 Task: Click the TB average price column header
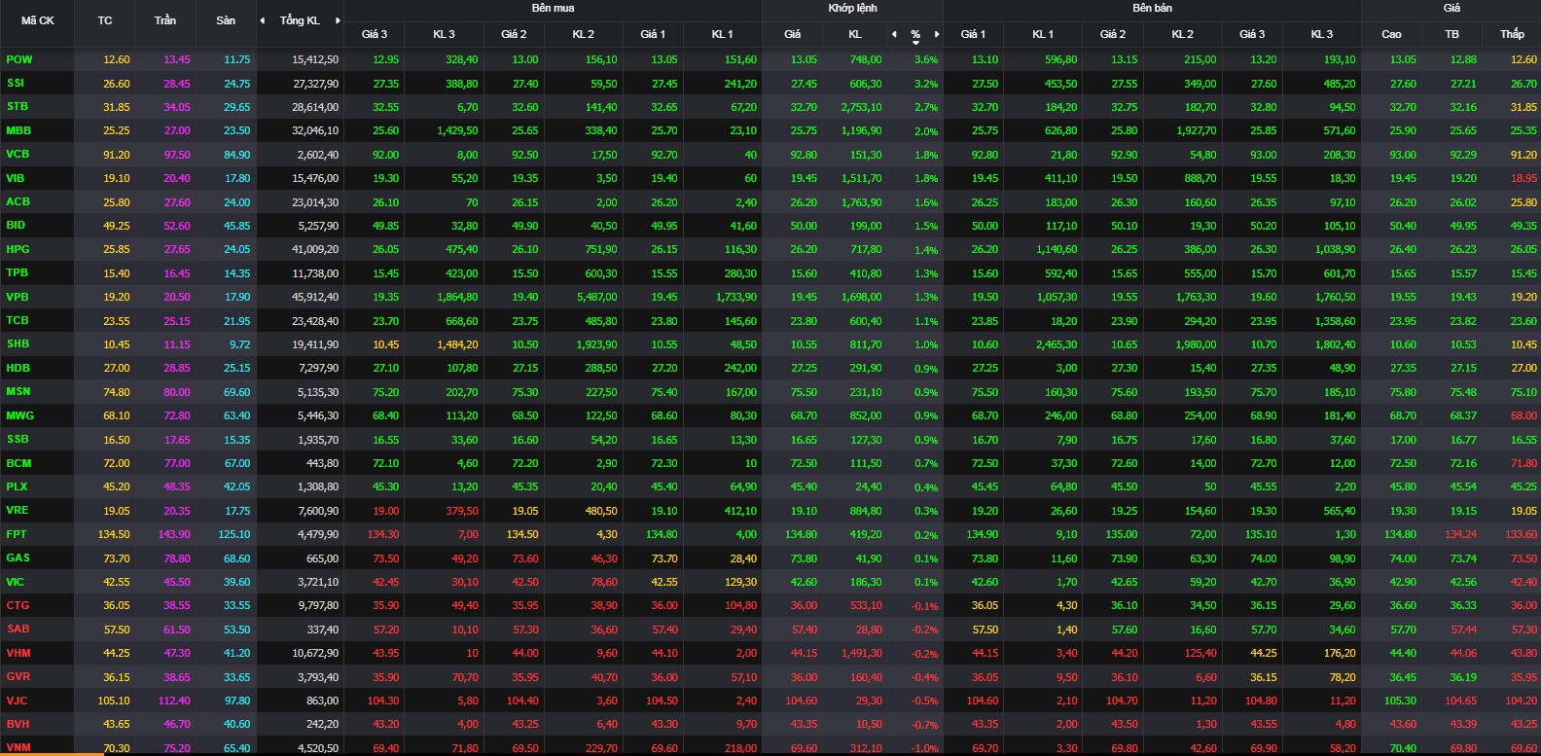point(1451,34)
